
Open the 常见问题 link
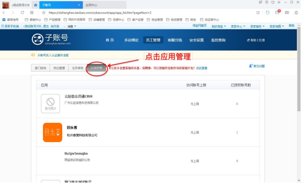257,66
